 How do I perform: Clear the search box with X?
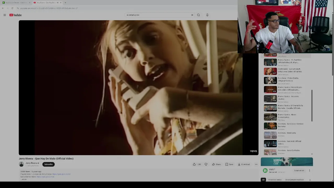pos(192,15)
